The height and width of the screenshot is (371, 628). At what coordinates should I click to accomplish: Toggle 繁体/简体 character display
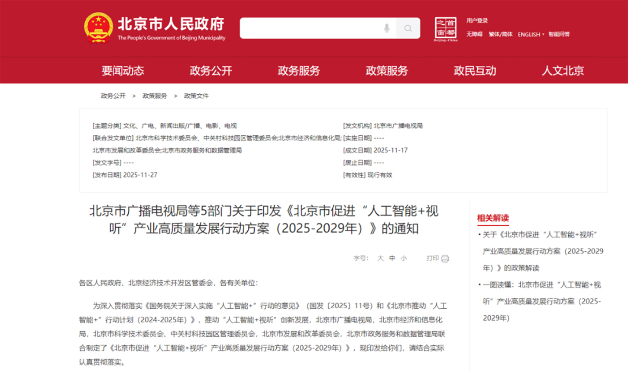[x=500, y=35]
